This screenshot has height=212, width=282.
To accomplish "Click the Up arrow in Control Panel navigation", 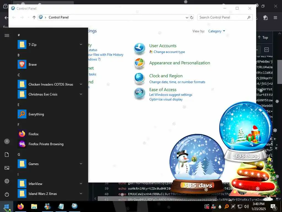I will [34, 17].
